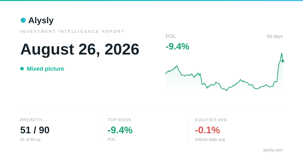
Task: Click the Indices daily avg caption
Action: click(x=210, y=140)
